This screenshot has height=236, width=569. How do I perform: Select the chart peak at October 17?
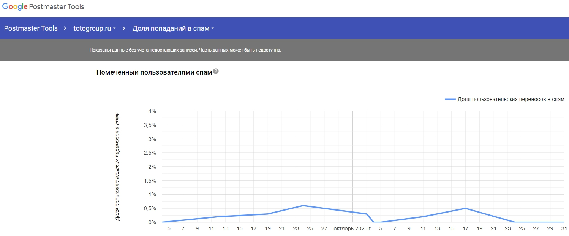[x=465, y=208]
